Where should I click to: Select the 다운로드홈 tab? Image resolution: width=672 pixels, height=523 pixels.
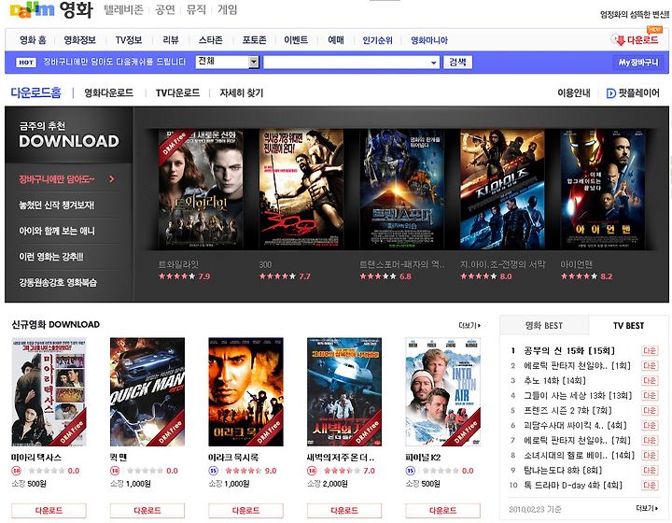pyautogui.click(x=36, y=92)
